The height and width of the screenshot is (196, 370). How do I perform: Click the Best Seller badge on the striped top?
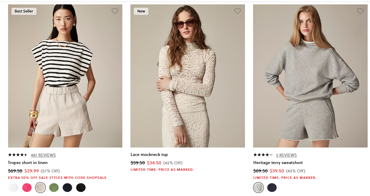[x=23, y=11]
